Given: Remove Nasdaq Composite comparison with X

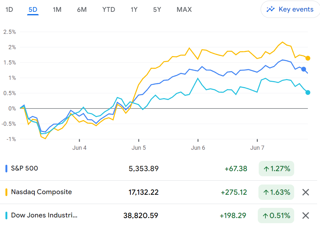Looking at the screenshot, I should tap(306, 192).
